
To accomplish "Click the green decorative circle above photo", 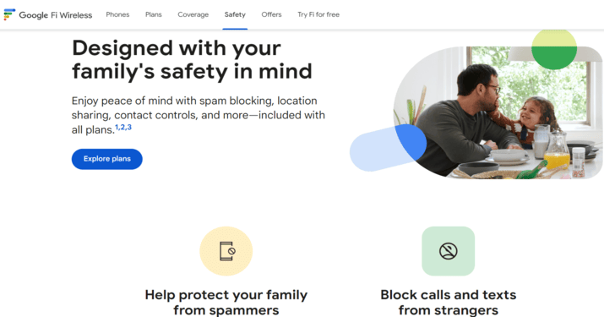I will 554,49.
